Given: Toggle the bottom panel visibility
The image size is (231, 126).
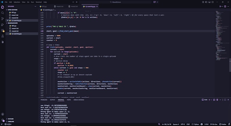Looking at the screenshot, I should point(209,2).
